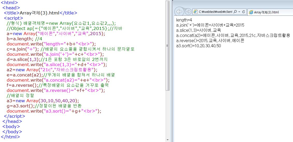Click the code editor vertical scrollbar thumb
The image size is (293, 142).
click(167, 46)
